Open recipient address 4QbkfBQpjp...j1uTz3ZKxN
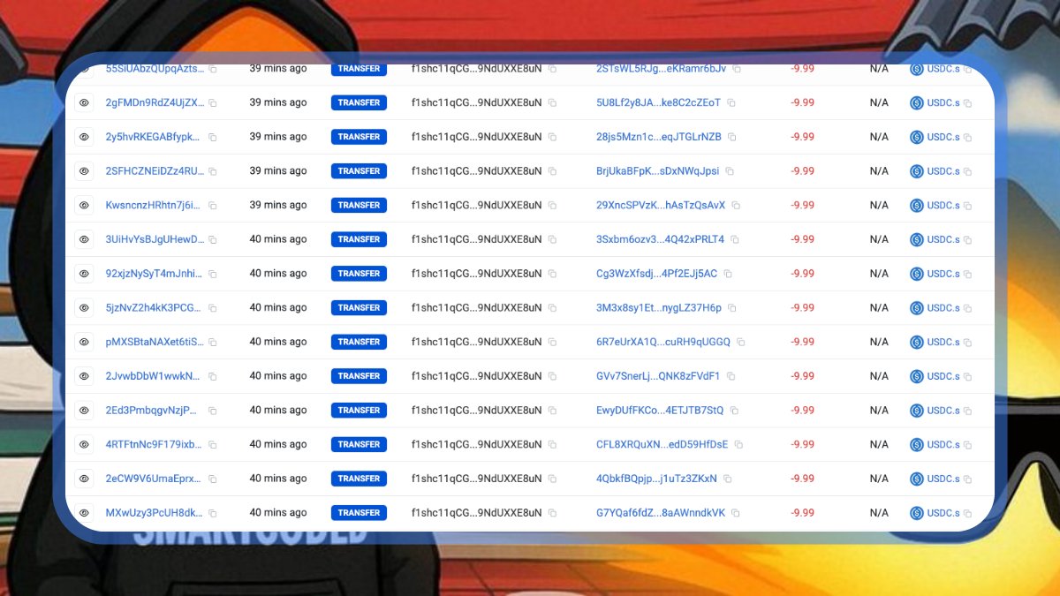1060x596 pixels. click(656, 479)
